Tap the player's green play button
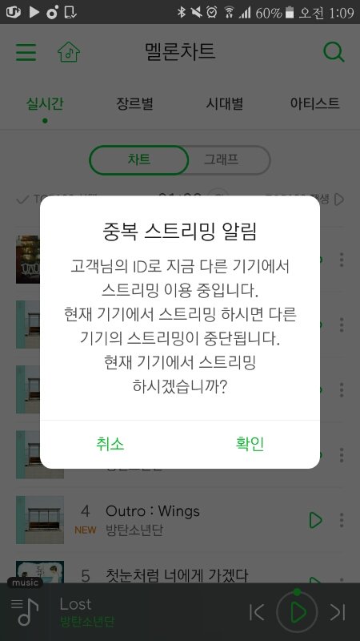 (297, 612)
